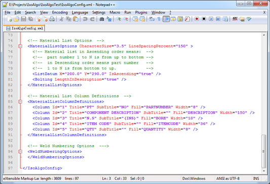The height and width of the screenshot is (184, 270).
Task: Run macro multiple times icon
Action: [218, 19]
